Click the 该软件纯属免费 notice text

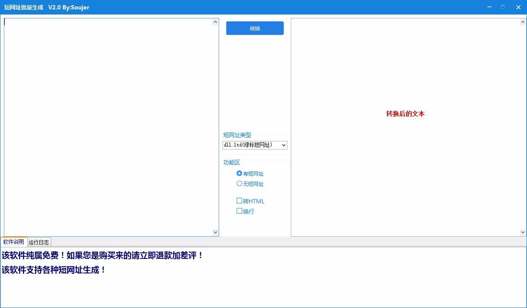[102, 255]
